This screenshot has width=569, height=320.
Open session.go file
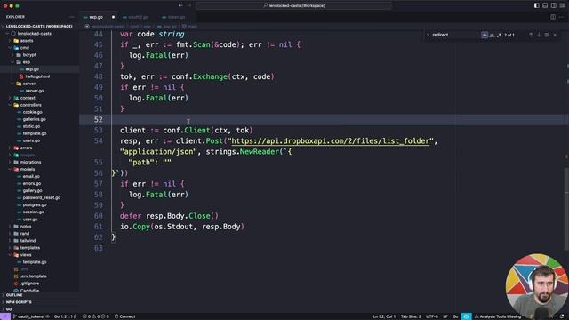pos(39,212)
